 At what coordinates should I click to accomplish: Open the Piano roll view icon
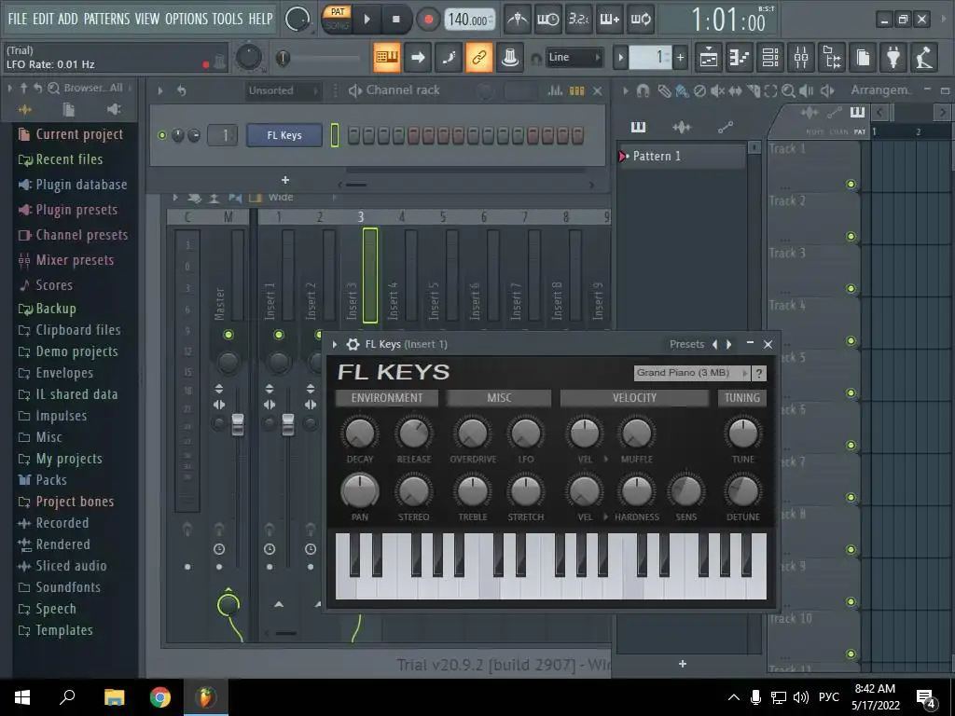point(740,58)
